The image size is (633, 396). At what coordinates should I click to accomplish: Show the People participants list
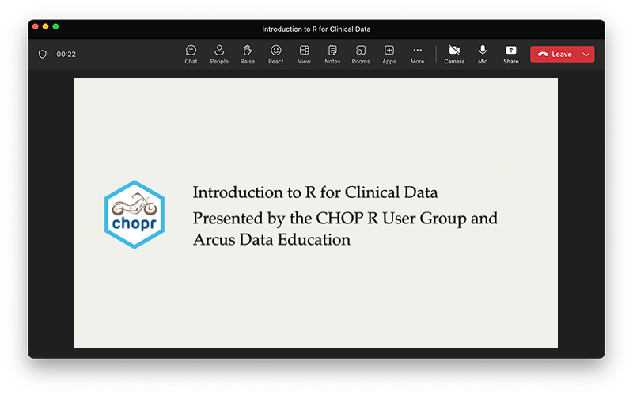[219, 54]
